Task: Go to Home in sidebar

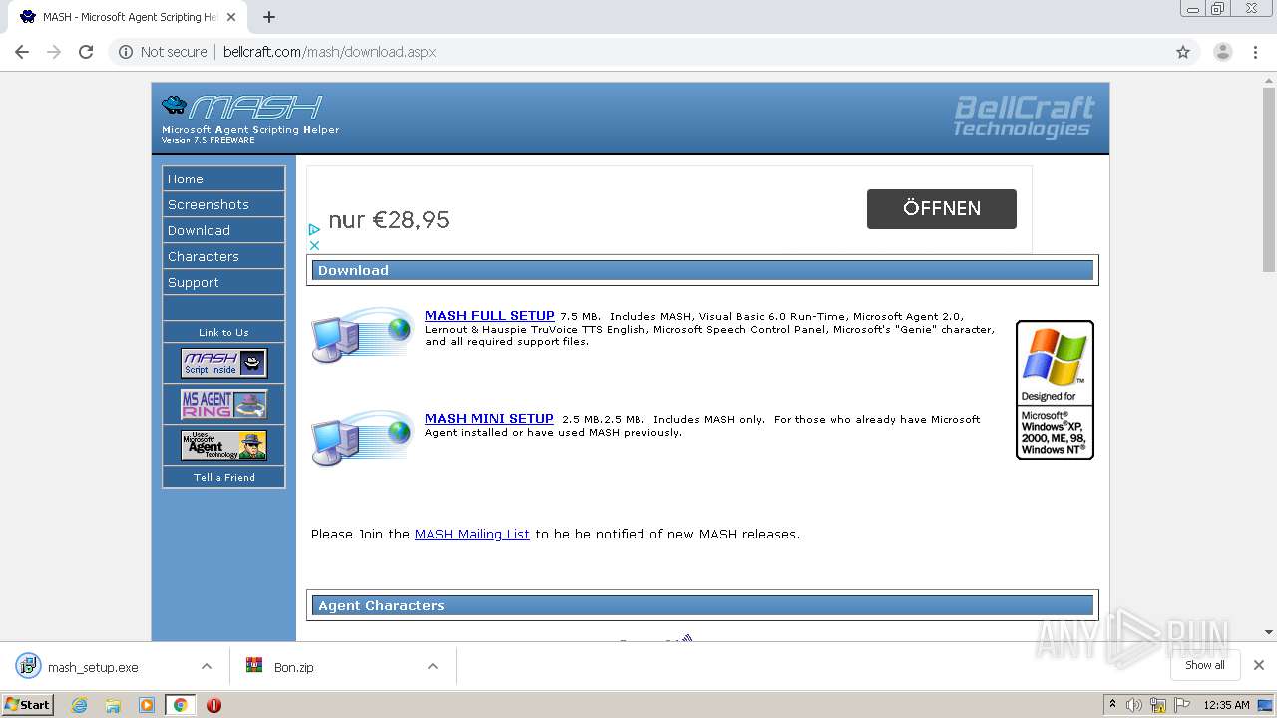Action: tap(223, 179)
